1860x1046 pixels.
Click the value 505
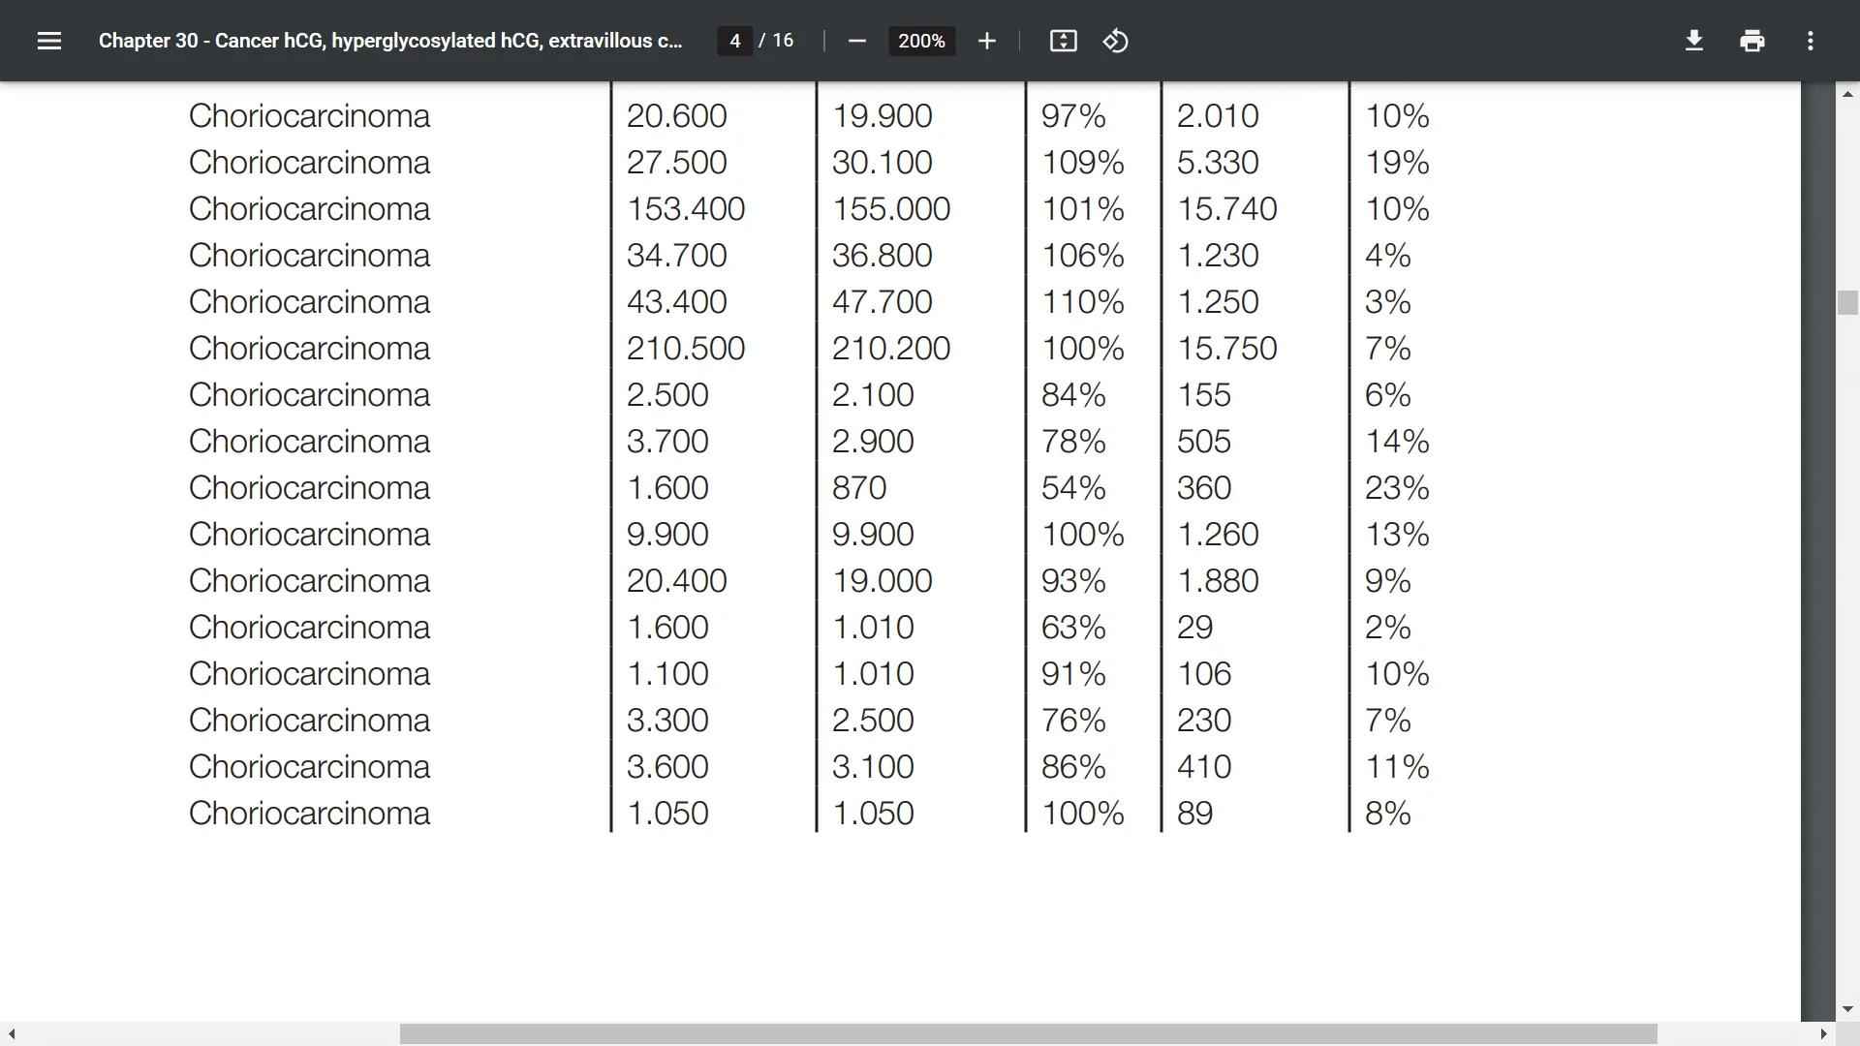click(x=1204, y=441)
